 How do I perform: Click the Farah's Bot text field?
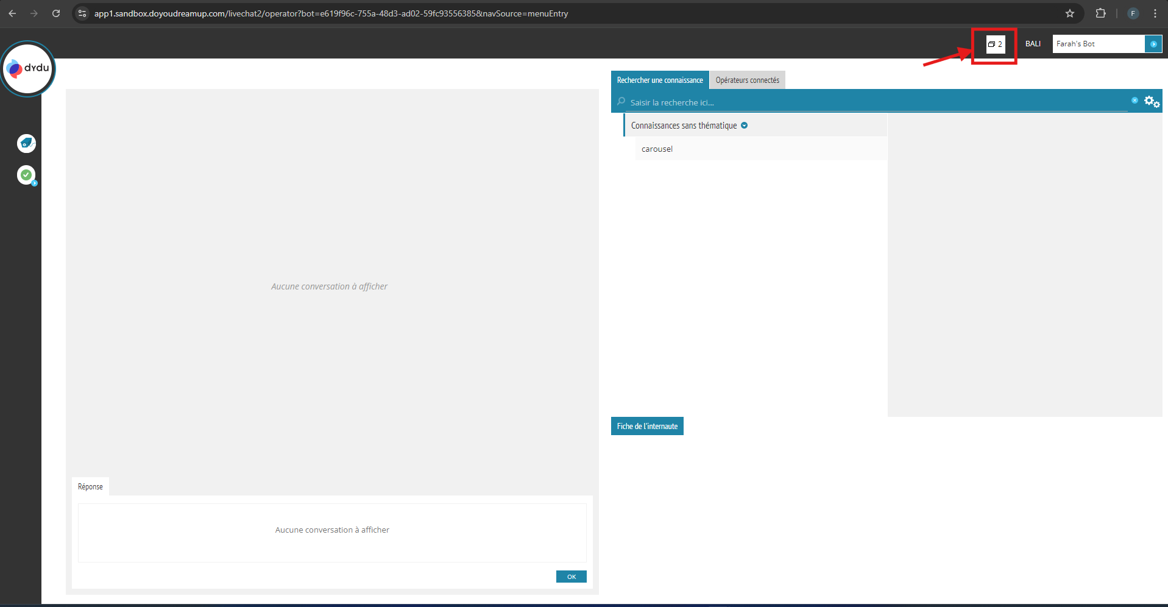click(x=1098, y=44)
